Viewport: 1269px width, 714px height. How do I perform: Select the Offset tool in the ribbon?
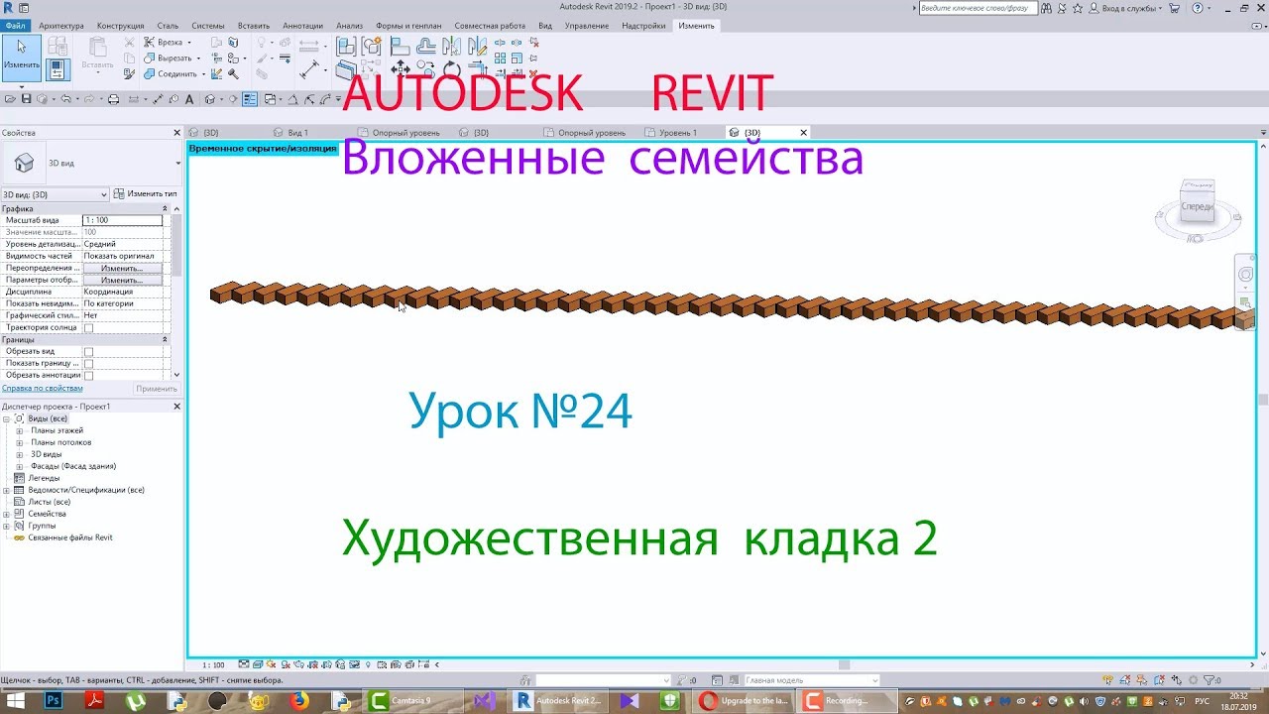[425, 46]
